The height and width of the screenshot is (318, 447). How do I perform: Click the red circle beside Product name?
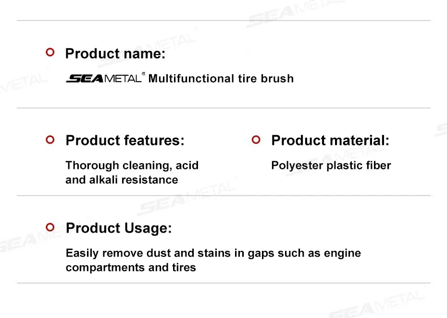point(50,52)
